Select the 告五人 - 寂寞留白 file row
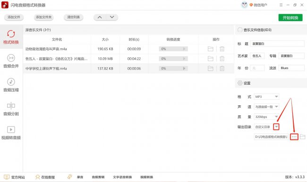The width and height of the screenshot is (307, 182). point(128,59)
